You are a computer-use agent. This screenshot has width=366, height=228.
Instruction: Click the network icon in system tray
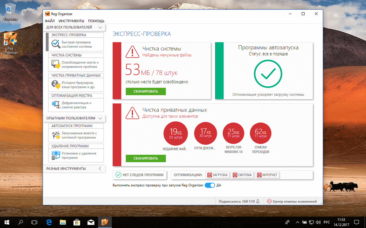pos(311,222)
